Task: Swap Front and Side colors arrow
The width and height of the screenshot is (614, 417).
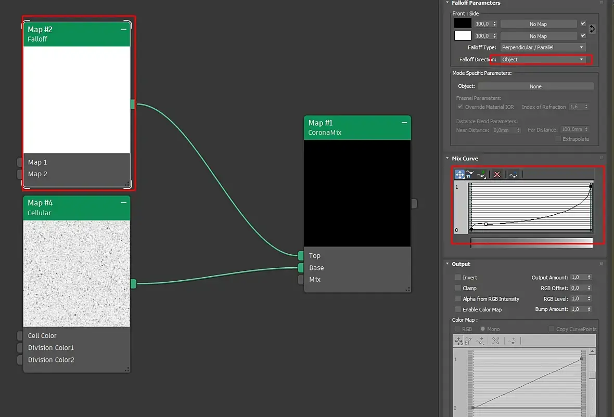Action: (592, 29)
